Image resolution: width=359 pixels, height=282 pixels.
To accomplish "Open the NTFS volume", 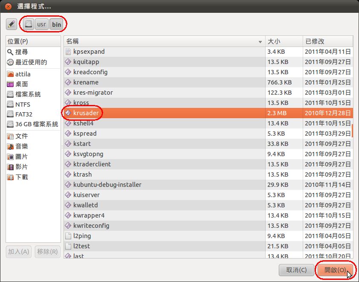I will coord(33,104).
